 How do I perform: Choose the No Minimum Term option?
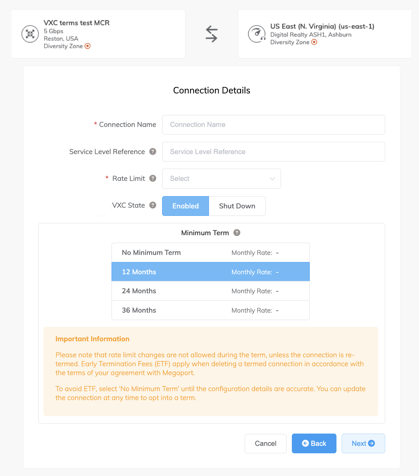(x=210, y=253)
